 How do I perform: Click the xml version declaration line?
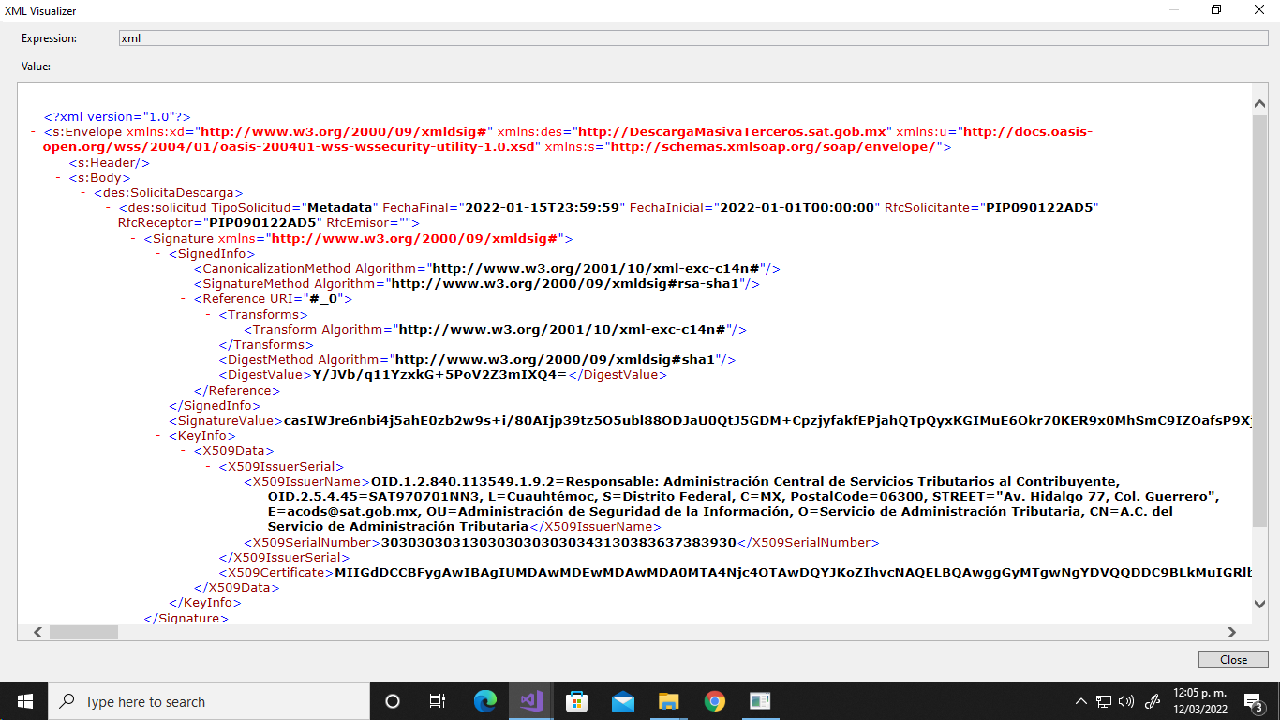pos(117,117)
